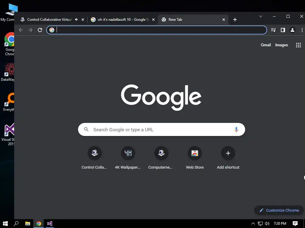The image size is (305, 228).
Task: Click the magnifier icon in the search box
Action: click(x=86, y=129)
